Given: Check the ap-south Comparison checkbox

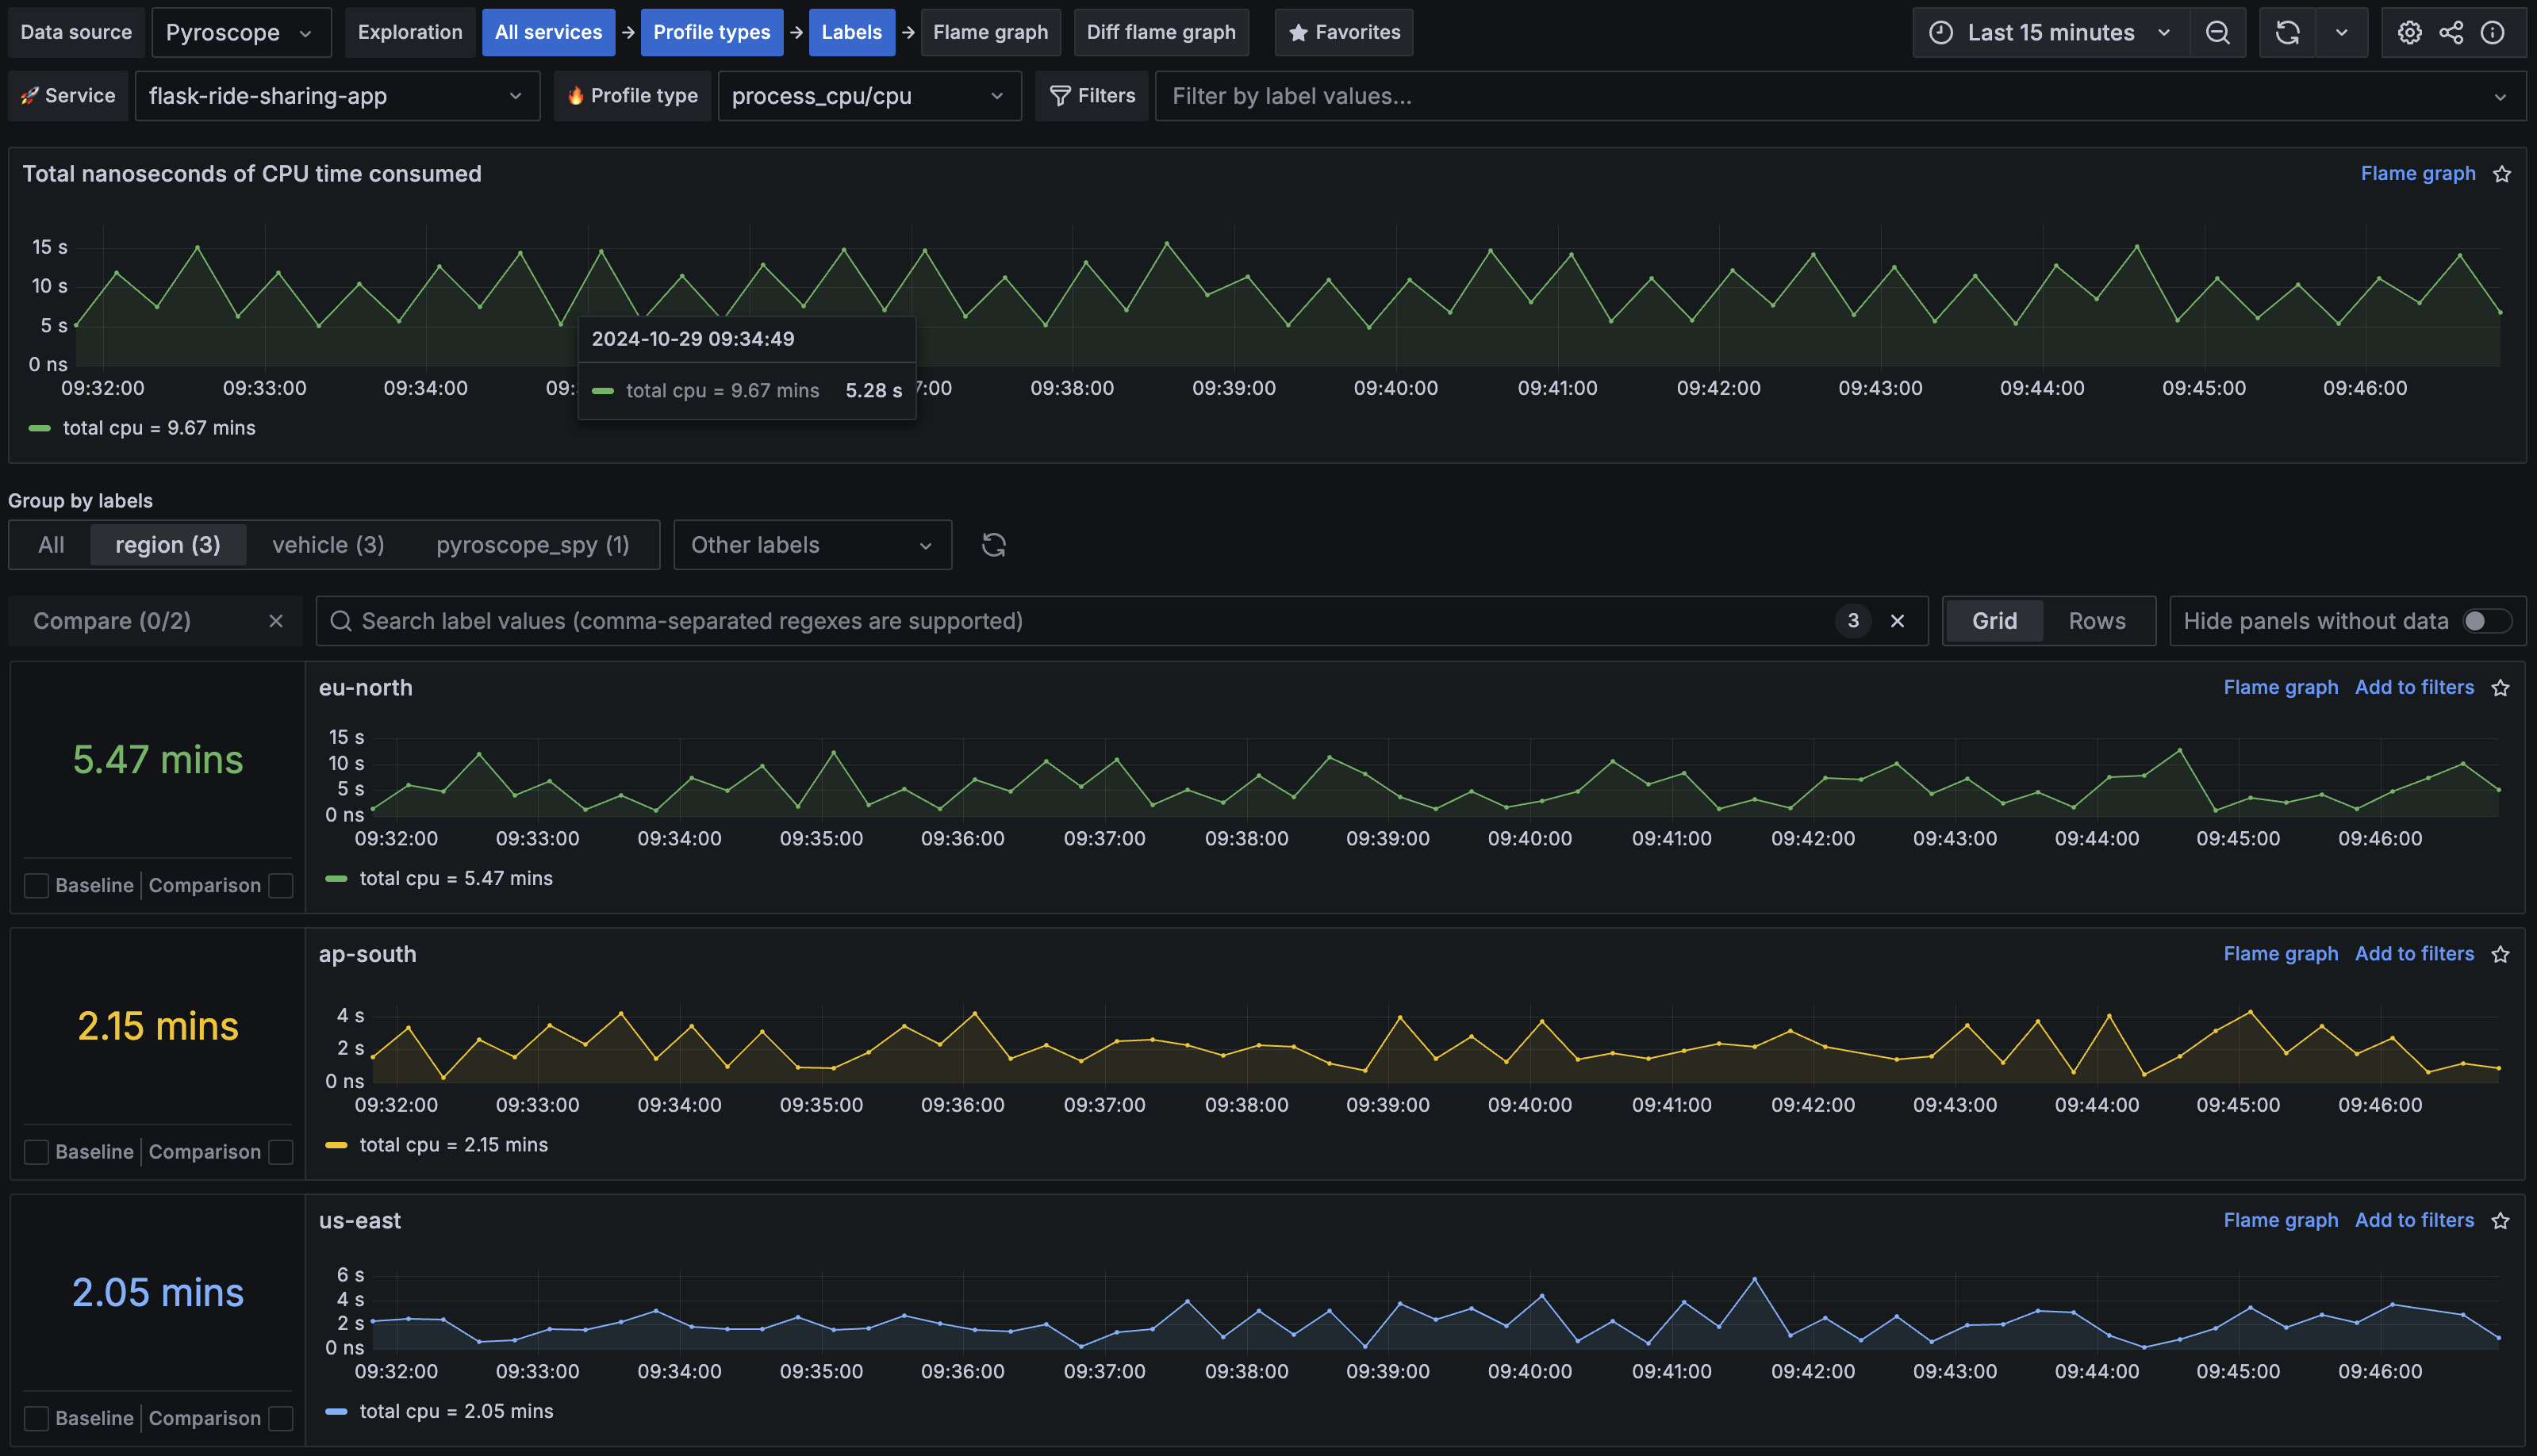Looking at the screenshot, I should click(x=281, y=1152).
